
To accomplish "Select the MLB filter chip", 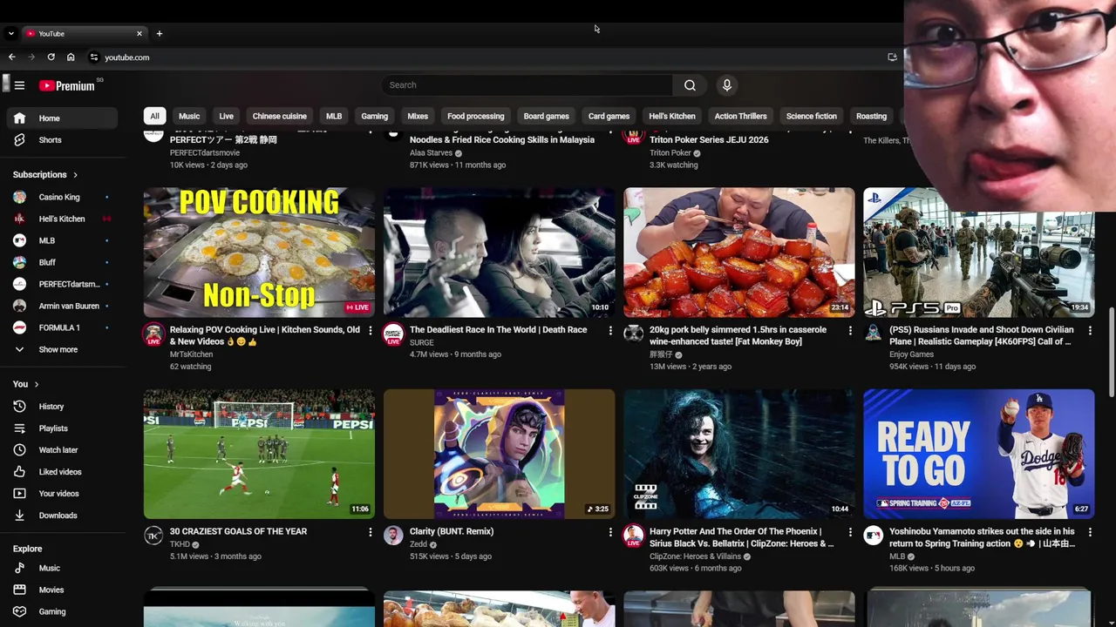I will coord(334,116).
